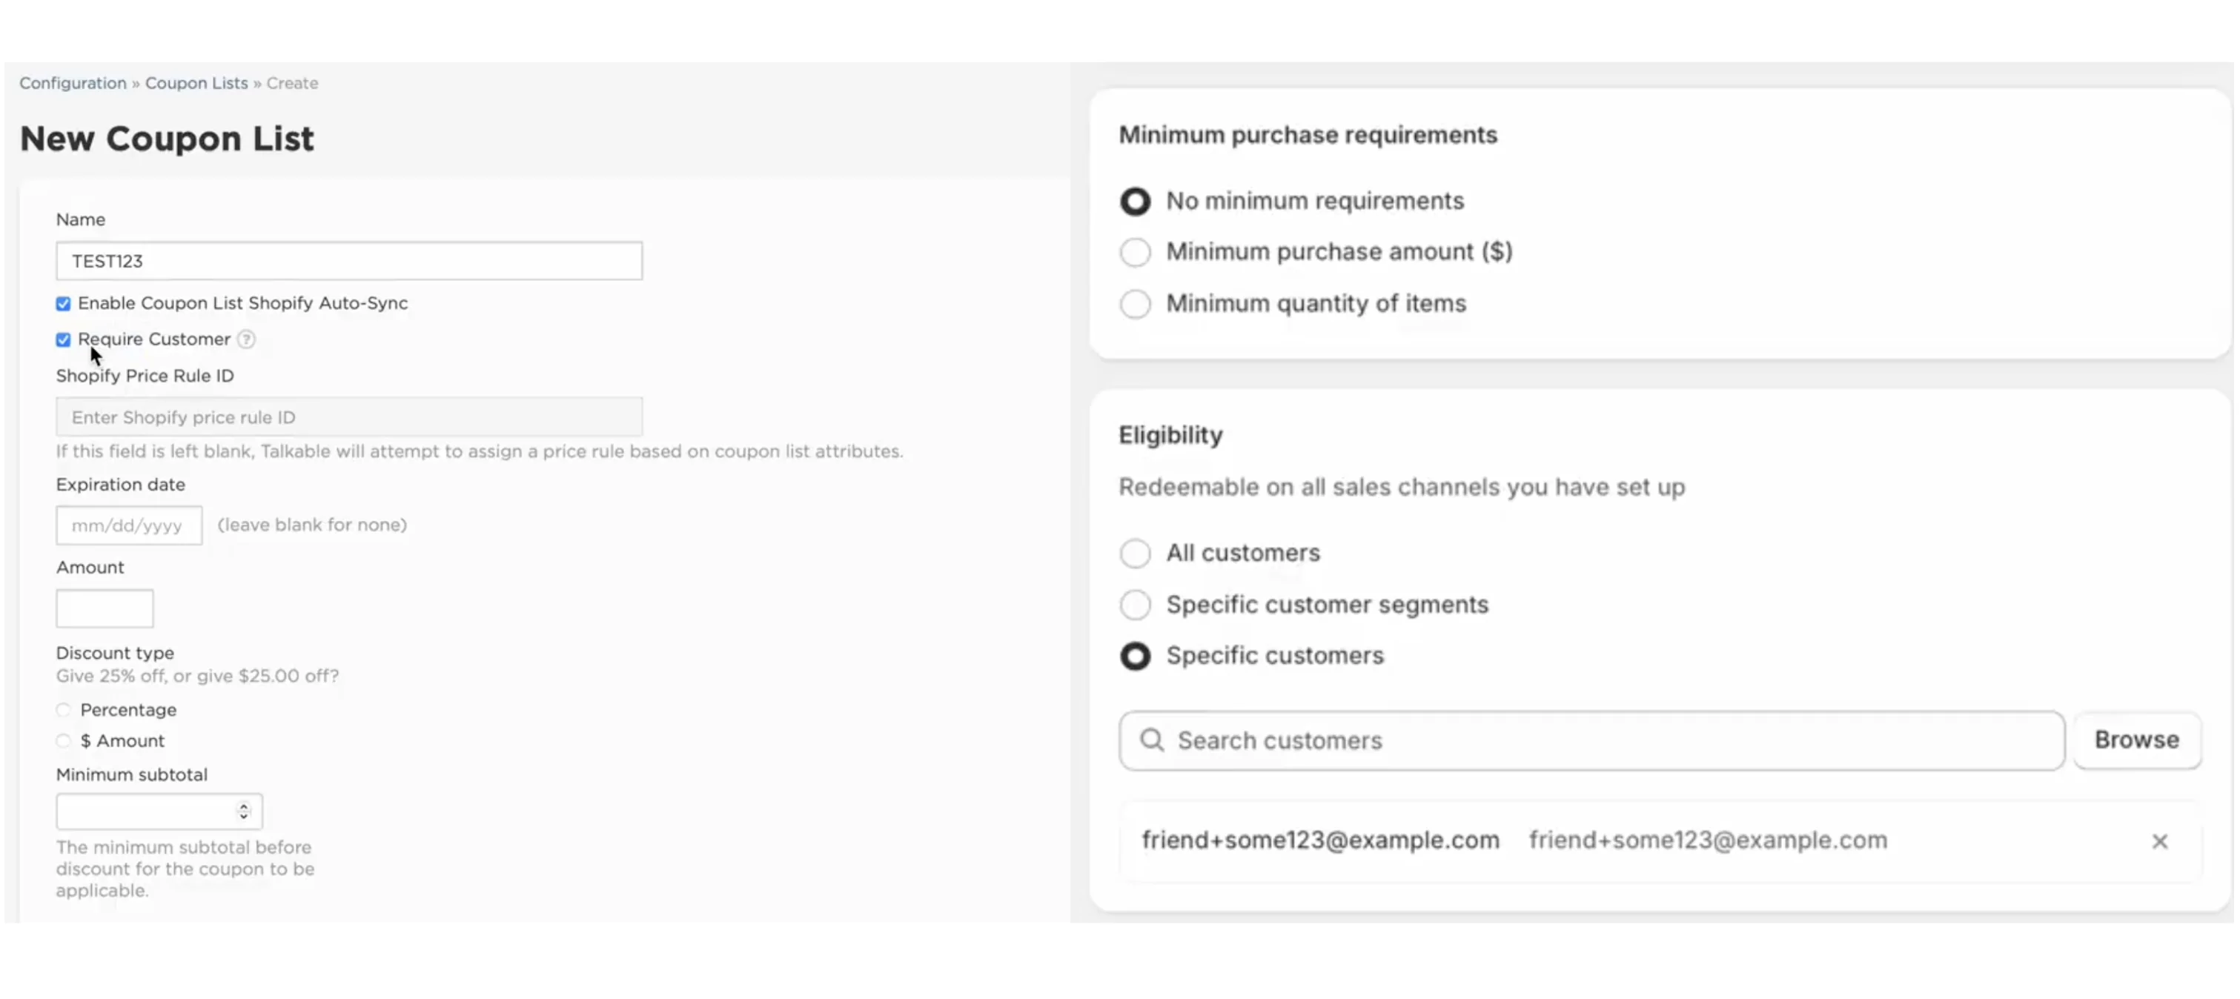Choose All customers eligibility
The image size is (2240, 999).
(1135, 553)
